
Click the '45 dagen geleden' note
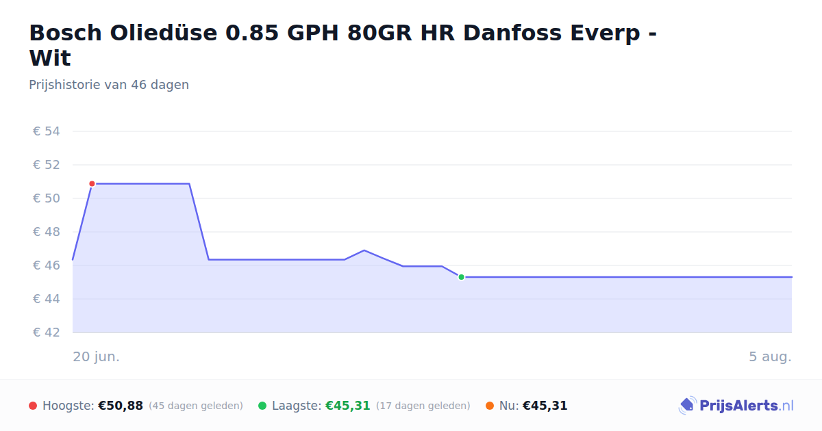click(196, 406)
